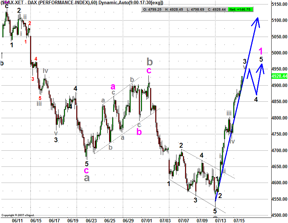Select the pink 'a' label near 06/25
The image size is (288, 223).
point(113,86)
